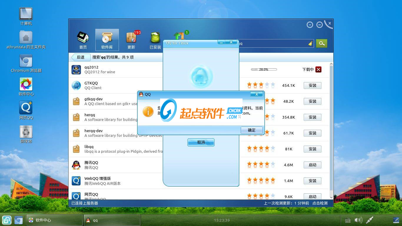Click the show desktop icon in taskbar
The image size is (402, 226).
click(x=396, y=220)
